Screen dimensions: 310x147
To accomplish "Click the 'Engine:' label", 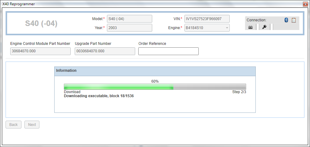I will click(x=175, y=28).
